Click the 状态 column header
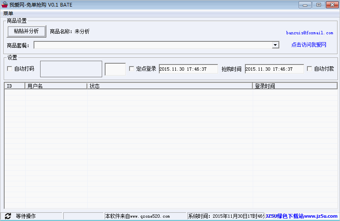The width and height of the screenshot is (340, 221). pyautogui.click(x=170, y=86)
